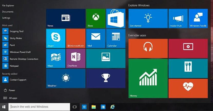Open the music headphones tile
The height and width of the screenshot is (111, 213).
click(148, 48)
